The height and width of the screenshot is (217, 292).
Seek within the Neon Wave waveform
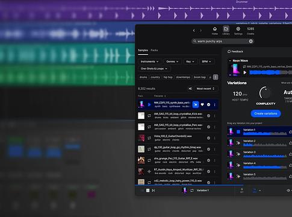(270, 72)
